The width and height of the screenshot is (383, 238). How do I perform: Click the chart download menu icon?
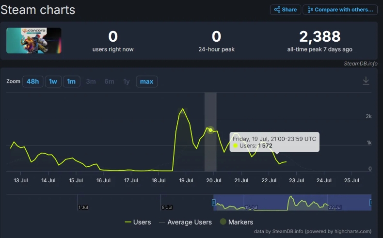(366, 81)
